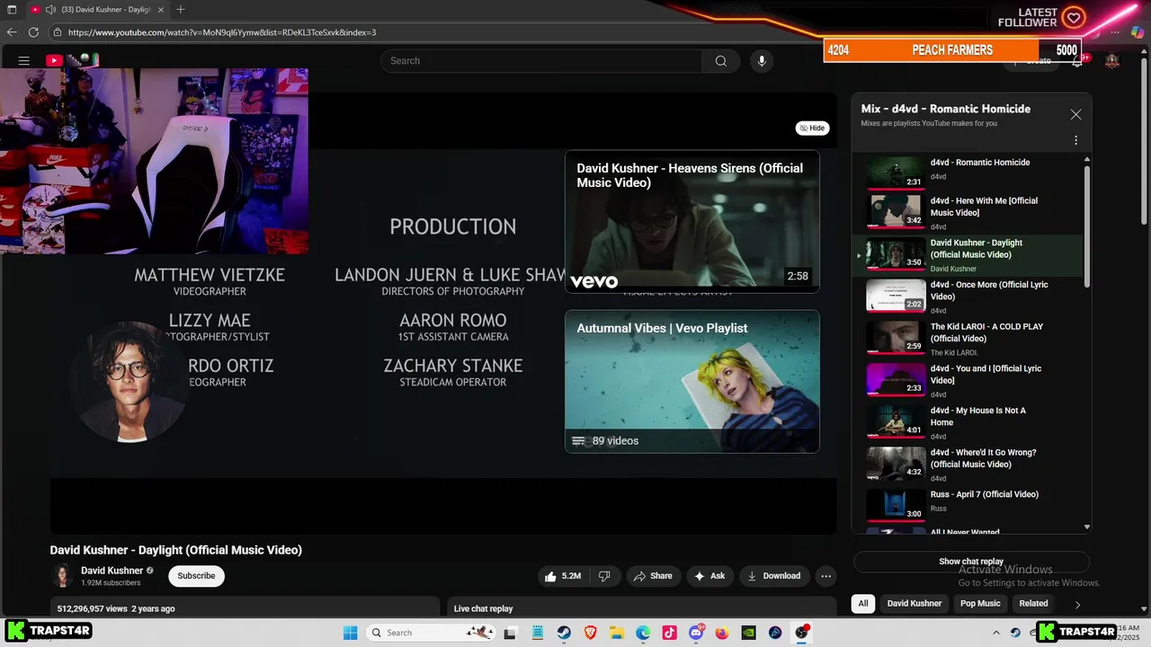Open TikTok app from taskbar
Image resolution: width=1151 pixels, height=647 pixels.
point(669,633)
